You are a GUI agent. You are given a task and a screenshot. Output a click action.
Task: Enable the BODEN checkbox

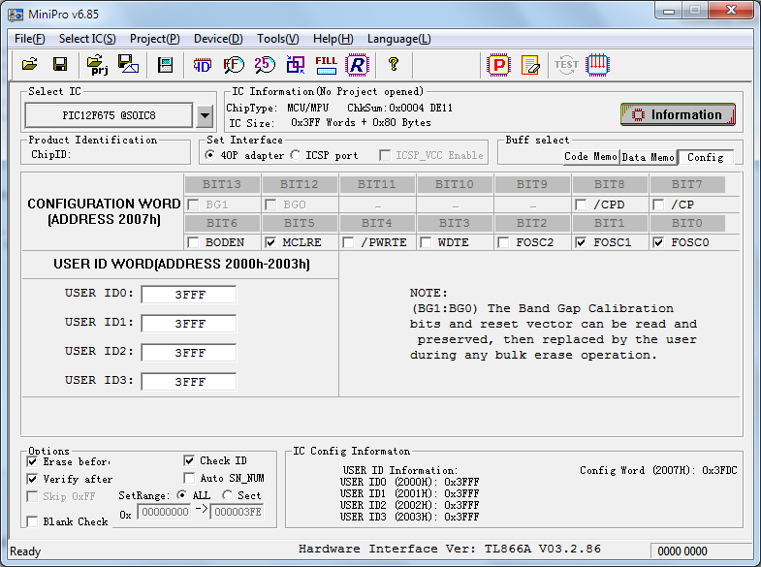[193, 242]
